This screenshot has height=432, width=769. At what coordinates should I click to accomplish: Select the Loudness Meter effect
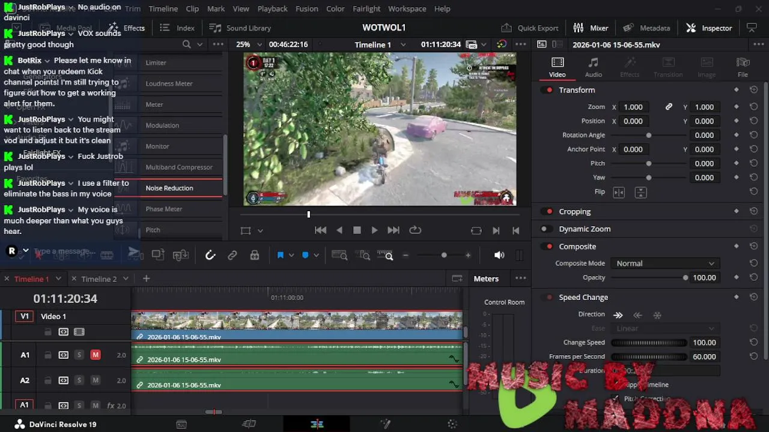tap(169, 83)
